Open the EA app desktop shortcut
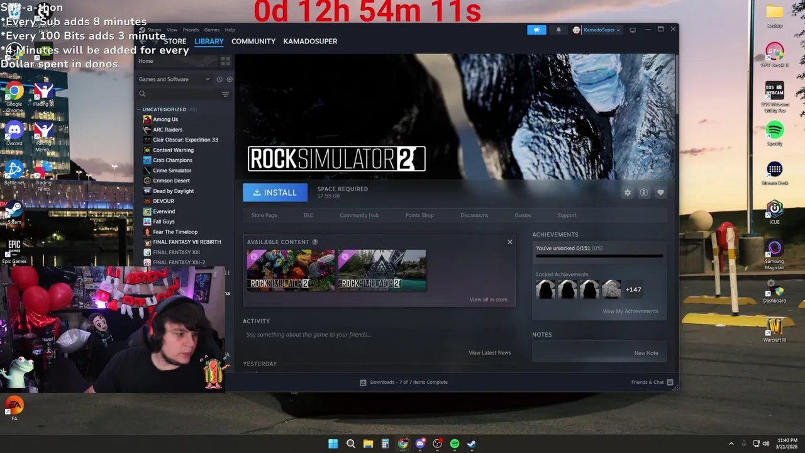The image size is (805, 453). coord(14,408)
